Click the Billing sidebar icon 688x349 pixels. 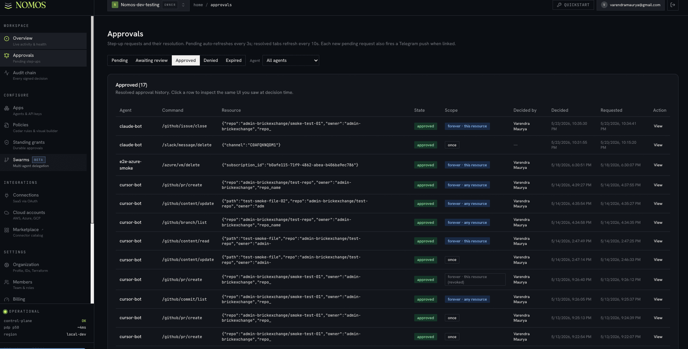pyautogui.click(x=7, y=300)
